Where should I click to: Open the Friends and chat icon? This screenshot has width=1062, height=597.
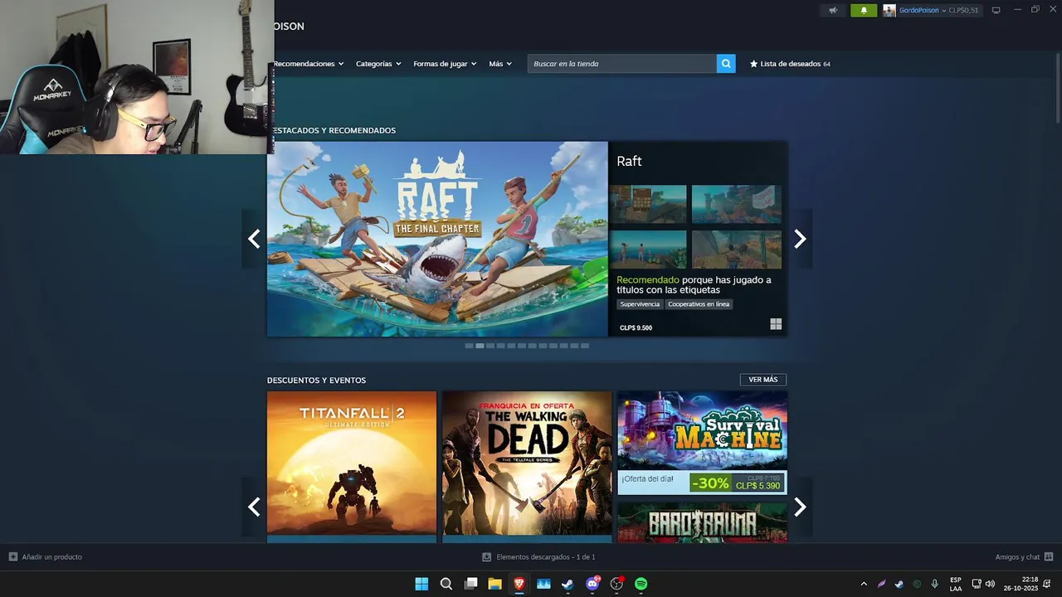tap(1049, 557)
